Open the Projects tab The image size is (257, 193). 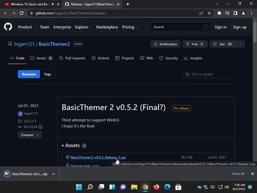coord(124,58)
